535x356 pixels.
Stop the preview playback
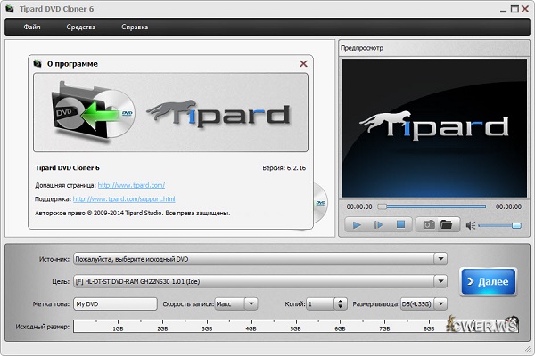(x=400, y=225)
